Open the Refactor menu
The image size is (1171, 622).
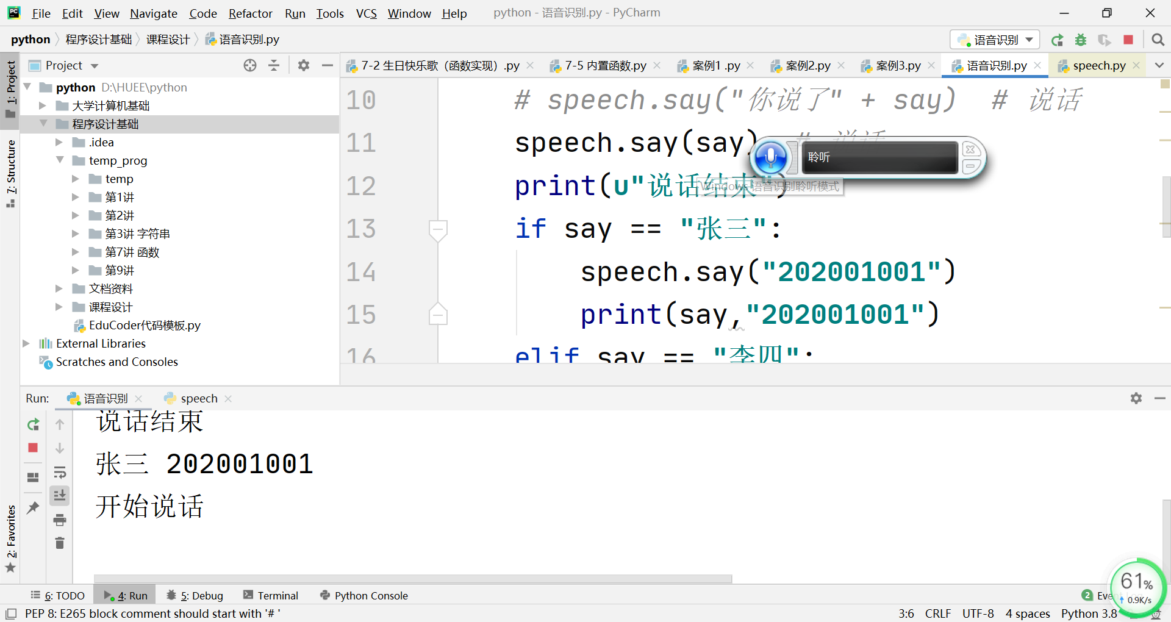tap(250, 13)
